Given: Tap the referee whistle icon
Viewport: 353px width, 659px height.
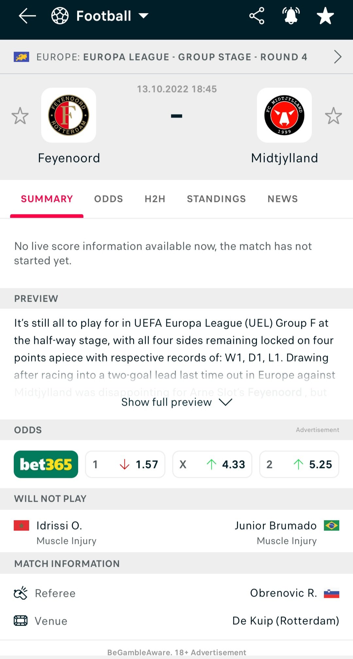Looking at the screenshot, I should point(21,593).
